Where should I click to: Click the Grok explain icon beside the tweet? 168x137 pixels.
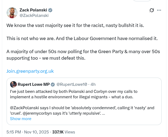[x=152, y=10]
